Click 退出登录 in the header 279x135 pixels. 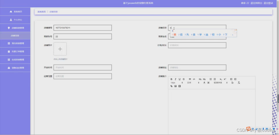[x=268, y=3]
